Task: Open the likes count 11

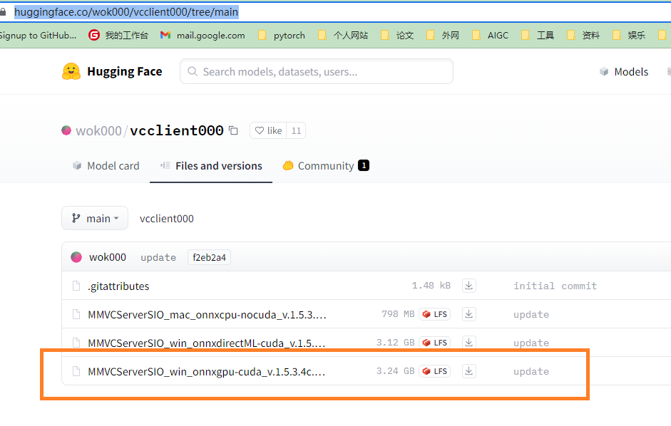Action: pyautogui.click(x=296, y=130)
